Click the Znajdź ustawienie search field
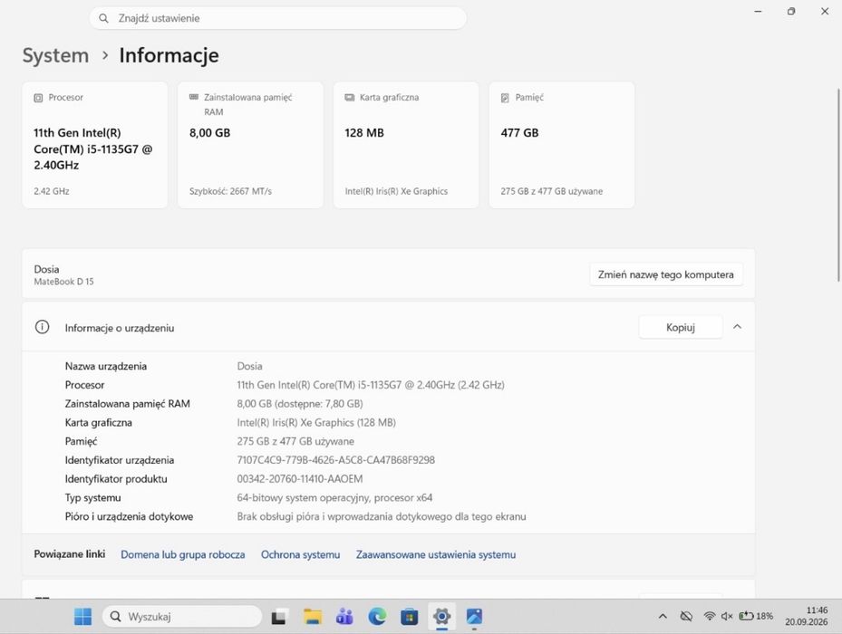 277,18
